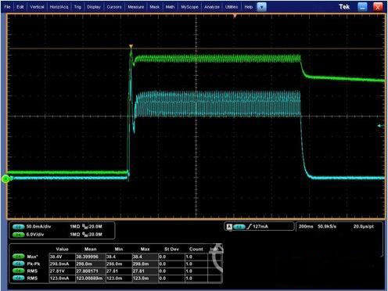Click the horizontal reference marker atop the graticule
This screenshot has width=388, height=291.
click(235, 16)
